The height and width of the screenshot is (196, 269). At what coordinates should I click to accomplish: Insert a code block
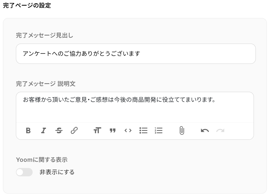click(x=128, y=131)
